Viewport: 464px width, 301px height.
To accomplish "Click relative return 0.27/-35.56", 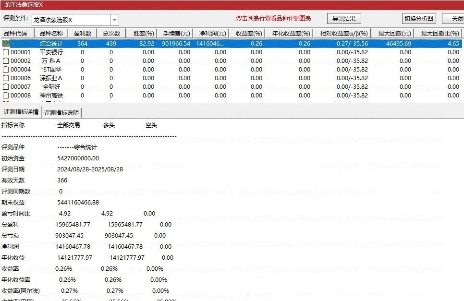I will click(x=352, y=44).
